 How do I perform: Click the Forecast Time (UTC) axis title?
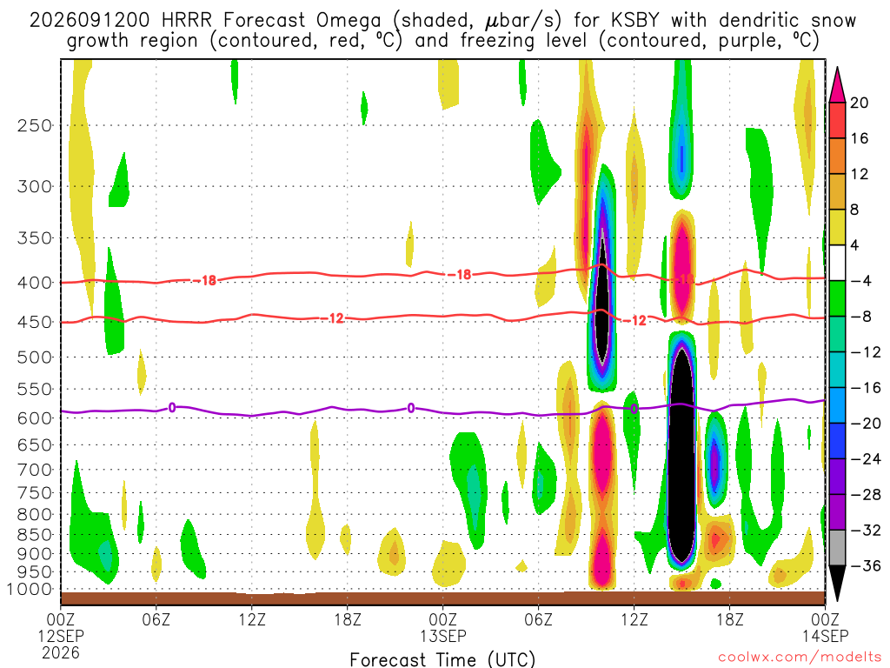coord(442,659)
